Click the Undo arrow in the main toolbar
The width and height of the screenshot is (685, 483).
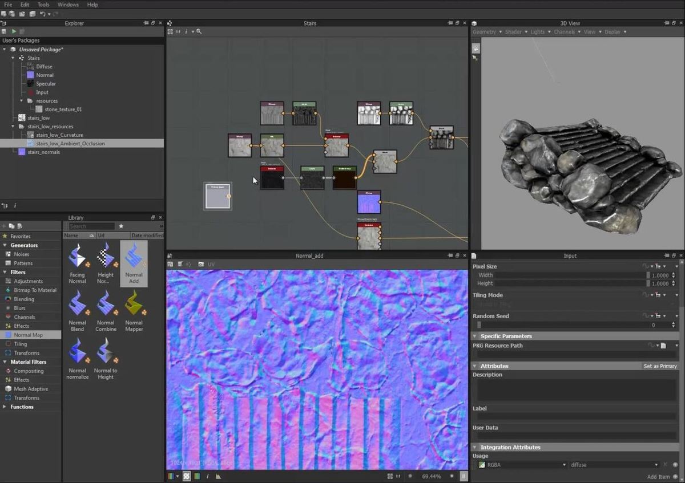pos(42,14)
